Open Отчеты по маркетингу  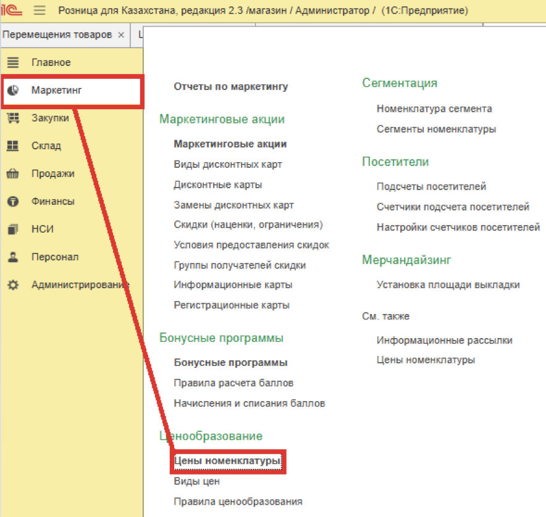tap(231, 87)
